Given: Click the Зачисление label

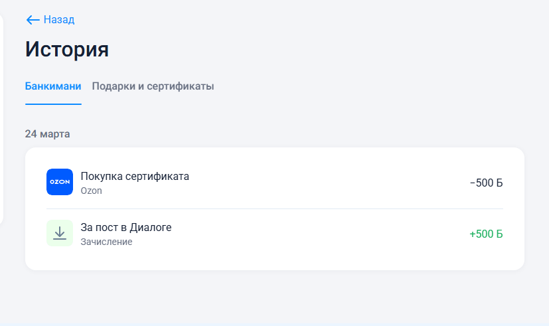Looking at the screenshot, I should [x=106, y=242].
